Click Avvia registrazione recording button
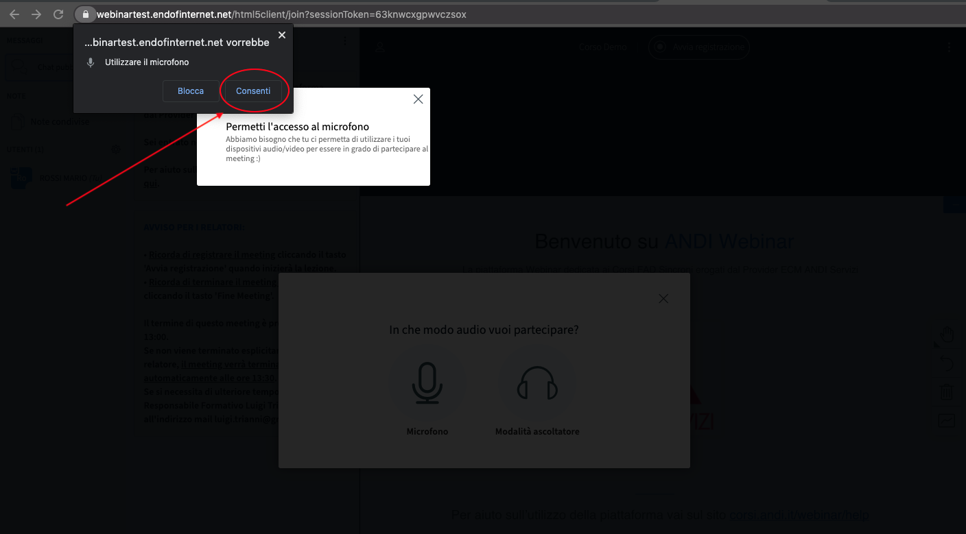This screenshot has width=966, height=534. [699, 47]
